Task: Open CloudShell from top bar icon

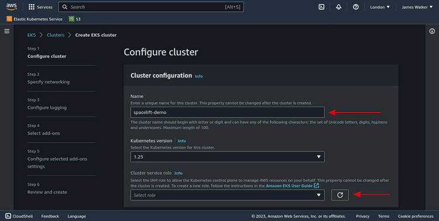Action: pos(321,7)
